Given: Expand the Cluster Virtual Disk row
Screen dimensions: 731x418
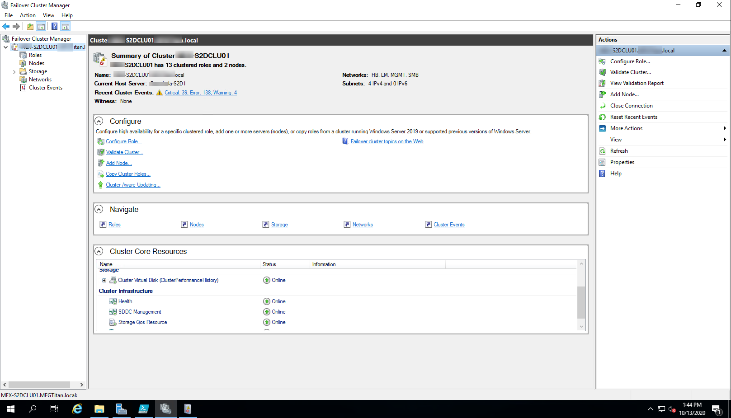Looking at the screenshot, I should (x=104, y=280).
